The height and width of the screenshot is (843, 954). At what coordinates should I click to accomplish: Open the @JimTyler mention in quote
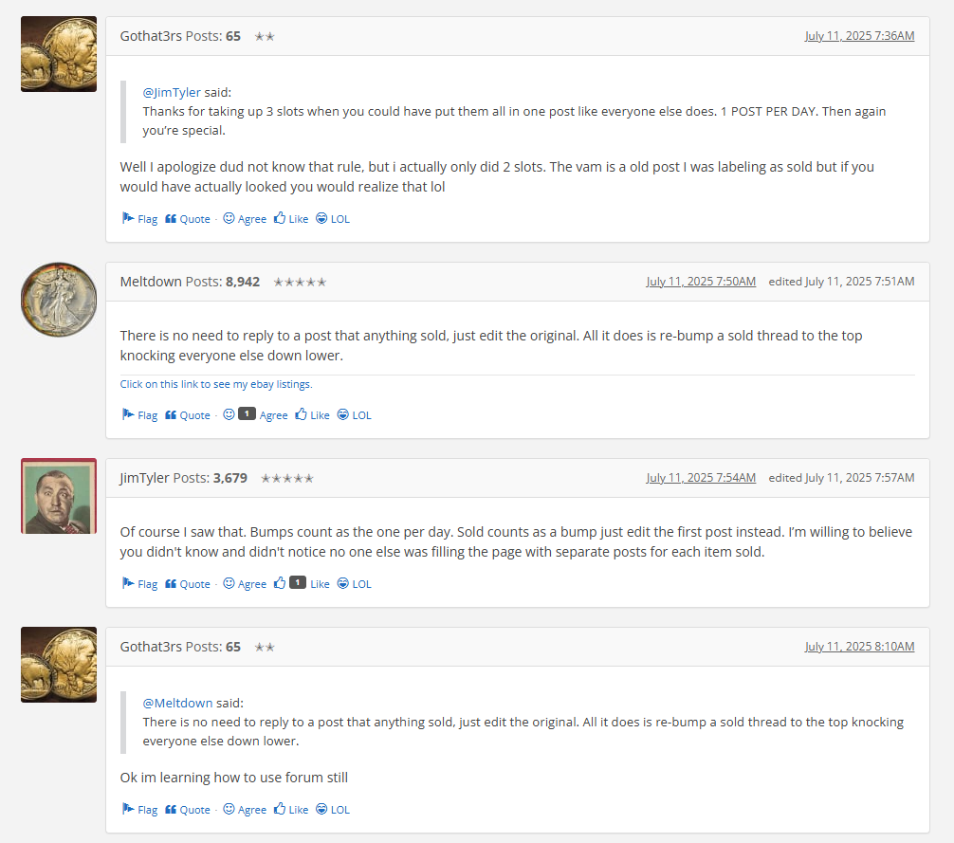172,92
